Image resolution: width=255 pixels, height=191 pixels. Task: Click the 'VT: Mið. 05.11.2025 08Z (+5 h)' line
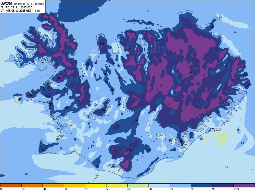[20, 11]
